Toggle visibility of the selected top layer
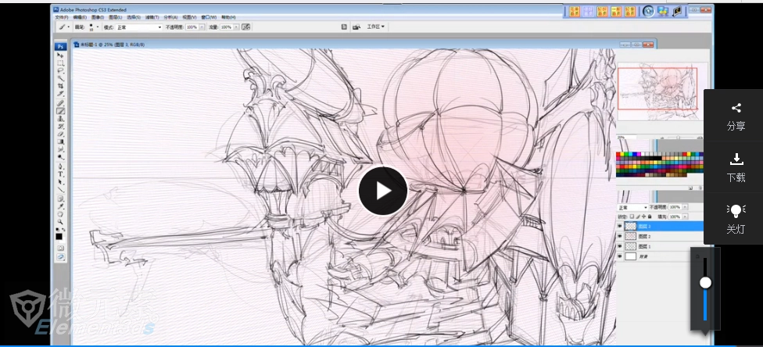 621,226
